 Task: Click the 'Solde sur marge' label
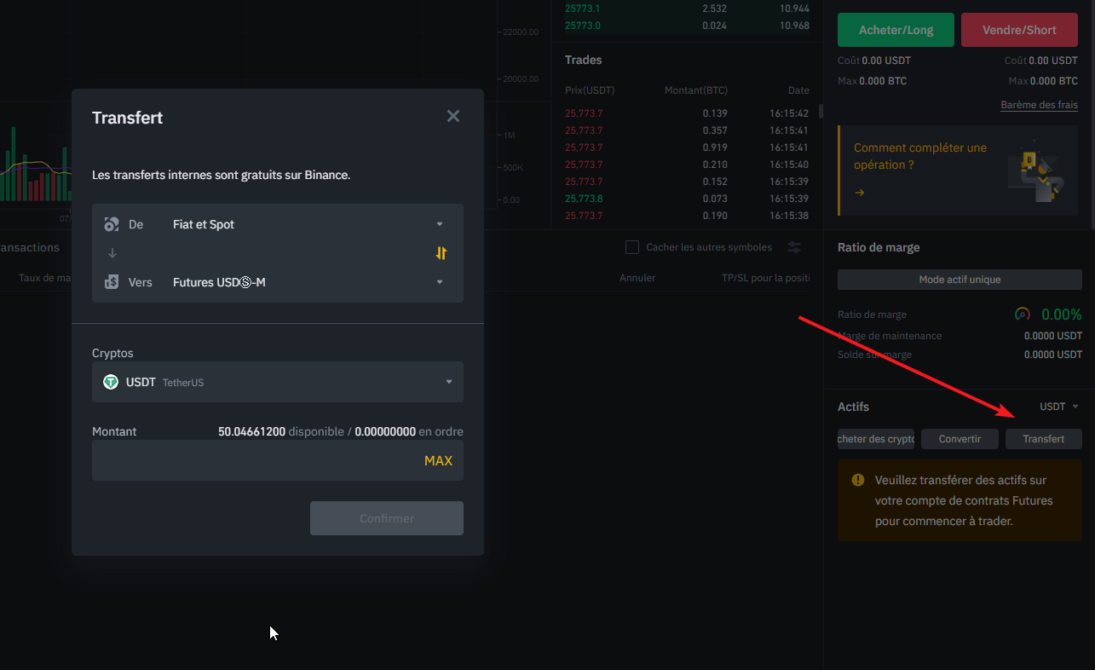pyautogui.click(x=874, y=355)
